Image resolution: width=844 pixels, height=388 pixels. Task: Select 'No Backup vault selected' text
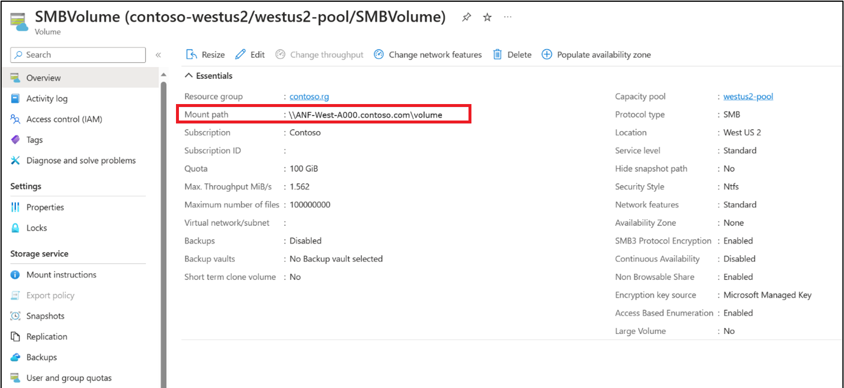[336, 259]
